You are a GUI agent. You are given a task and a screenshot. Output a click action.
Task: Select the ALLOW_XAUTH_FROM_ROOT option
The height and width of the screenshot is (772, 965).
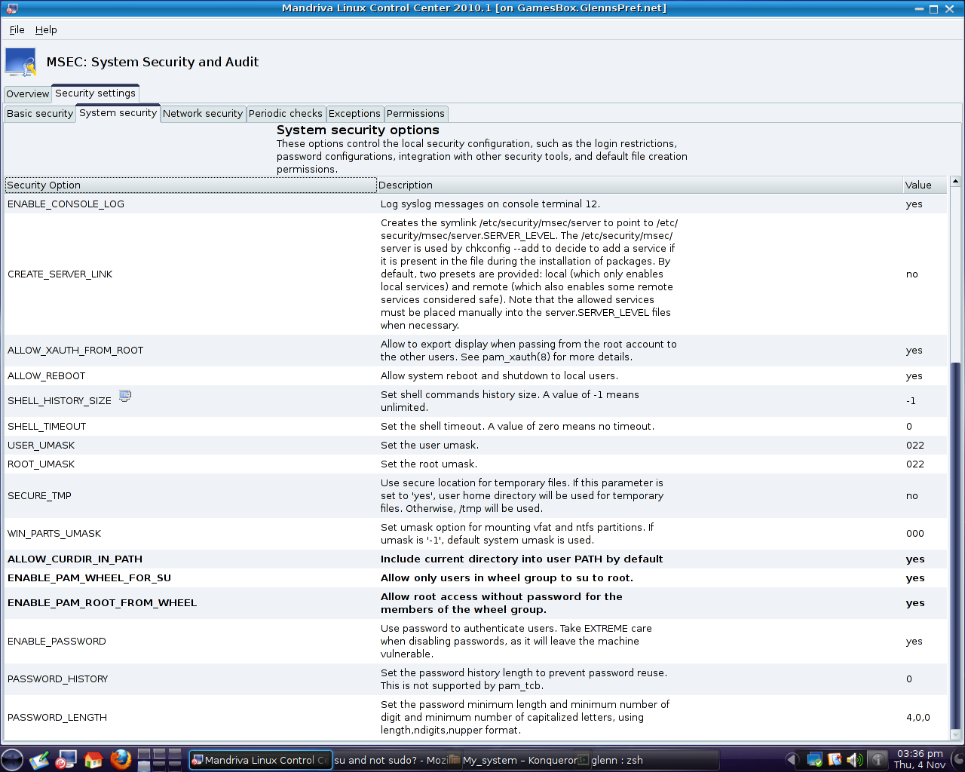tap(75, 350)
